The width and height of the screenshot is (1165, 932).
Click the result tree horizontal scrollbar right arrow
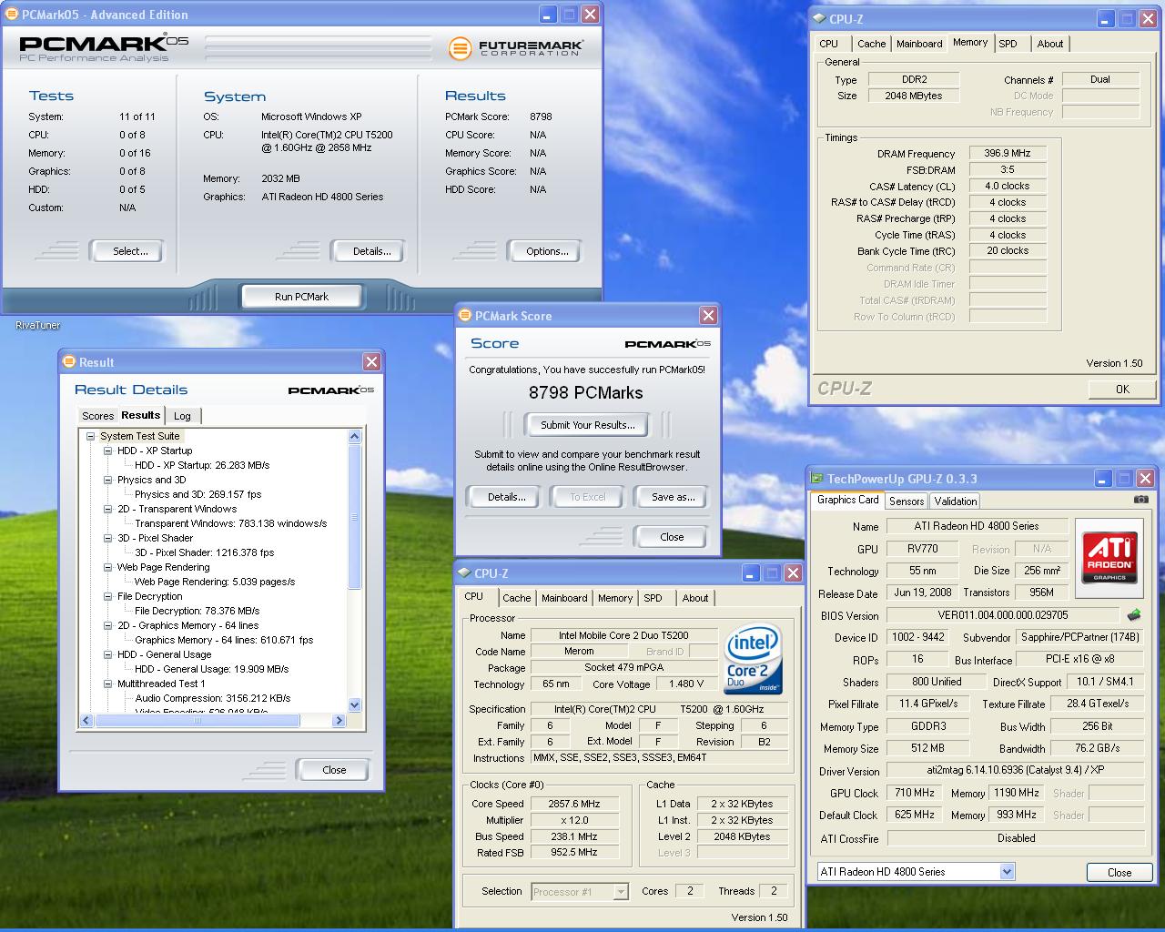(x=339, y=721)
